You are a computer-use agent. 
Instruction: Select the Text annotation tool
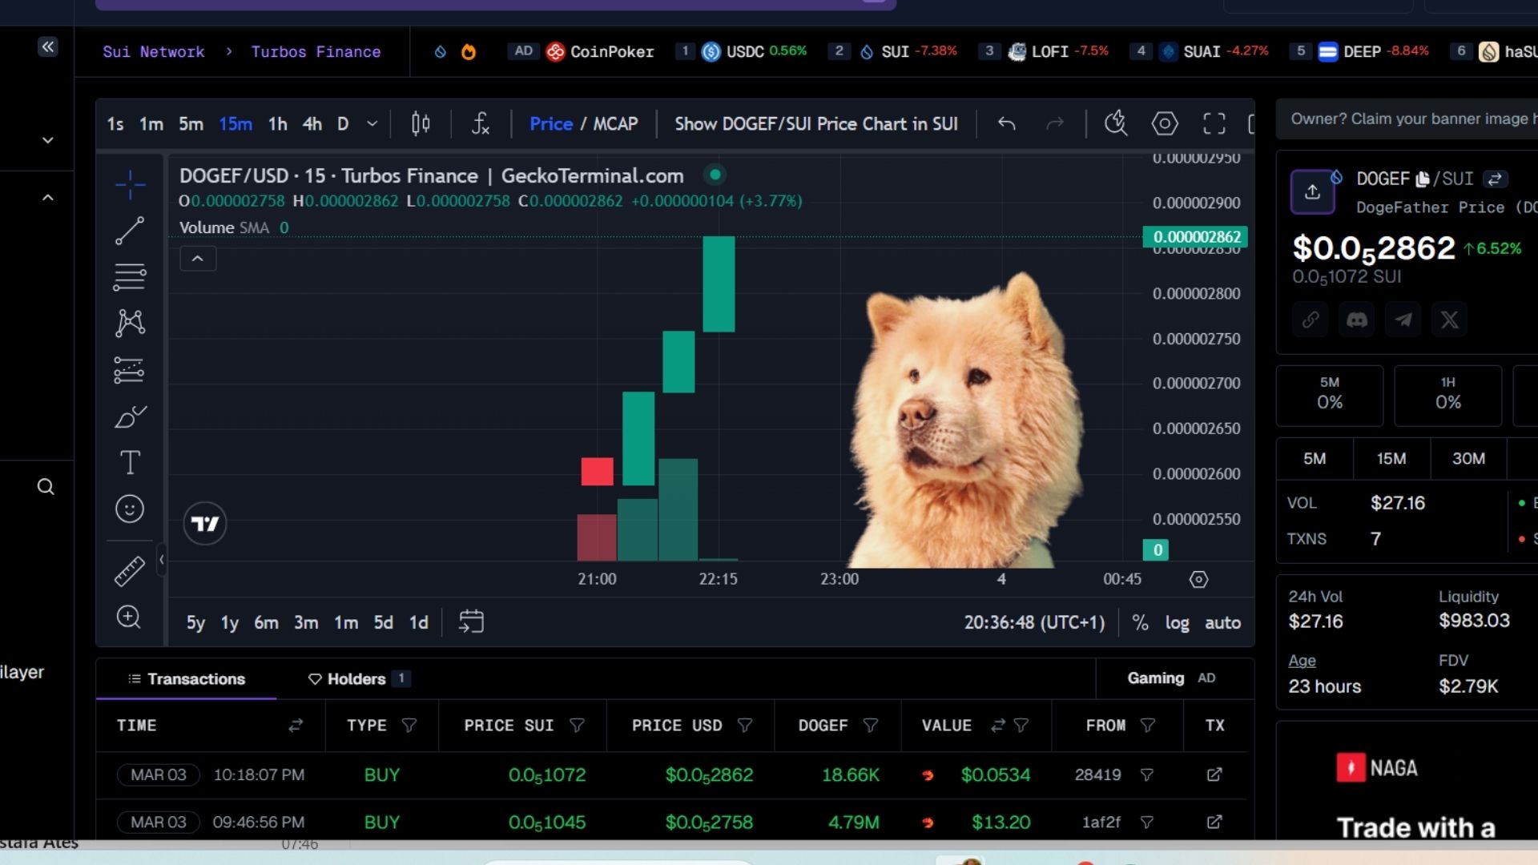pos(130,462)
